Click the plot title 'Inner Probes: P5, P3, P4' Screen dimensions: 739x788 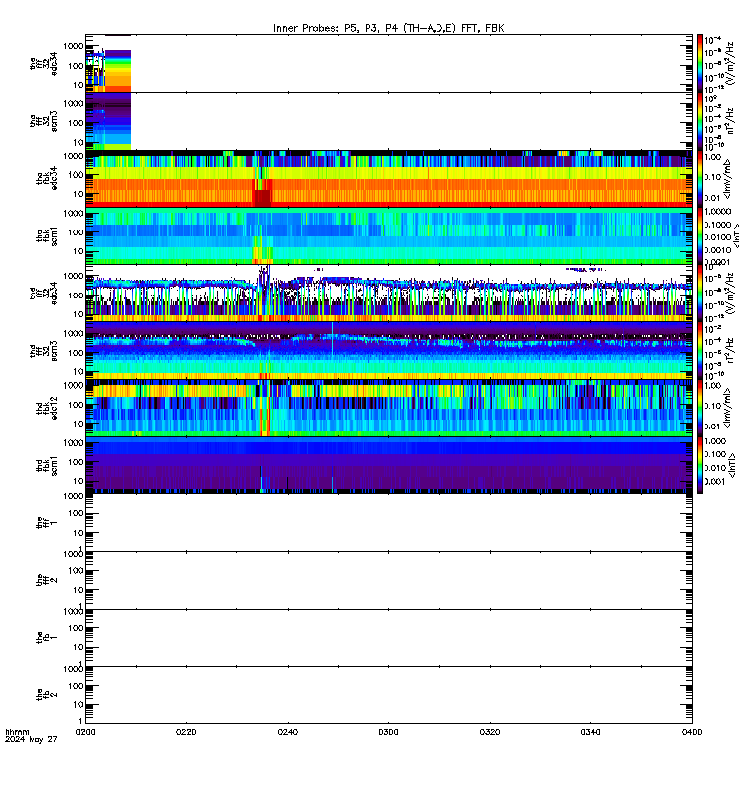388,28
